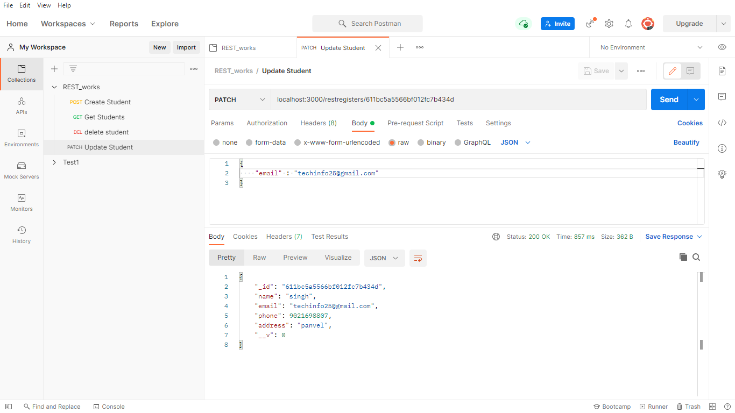Click the blue Send button

point(669,99)
